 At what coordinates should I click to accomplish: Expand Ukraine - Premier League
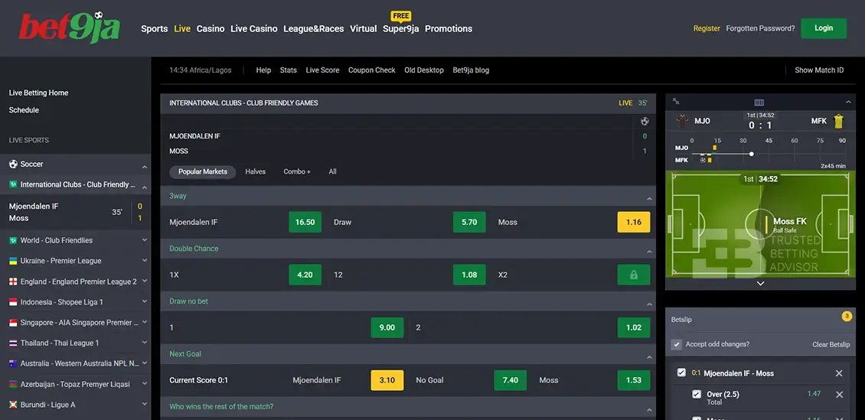(x=145, y=260)
